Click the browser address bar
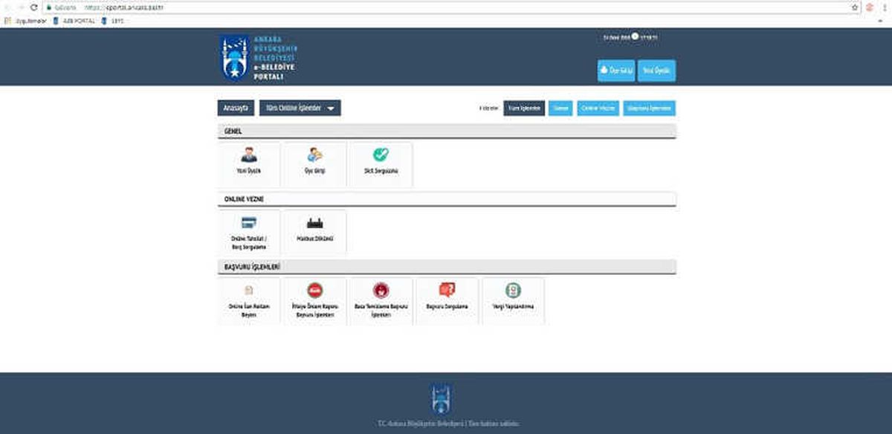This screenshot has width=892, height=434. (446, 7)
